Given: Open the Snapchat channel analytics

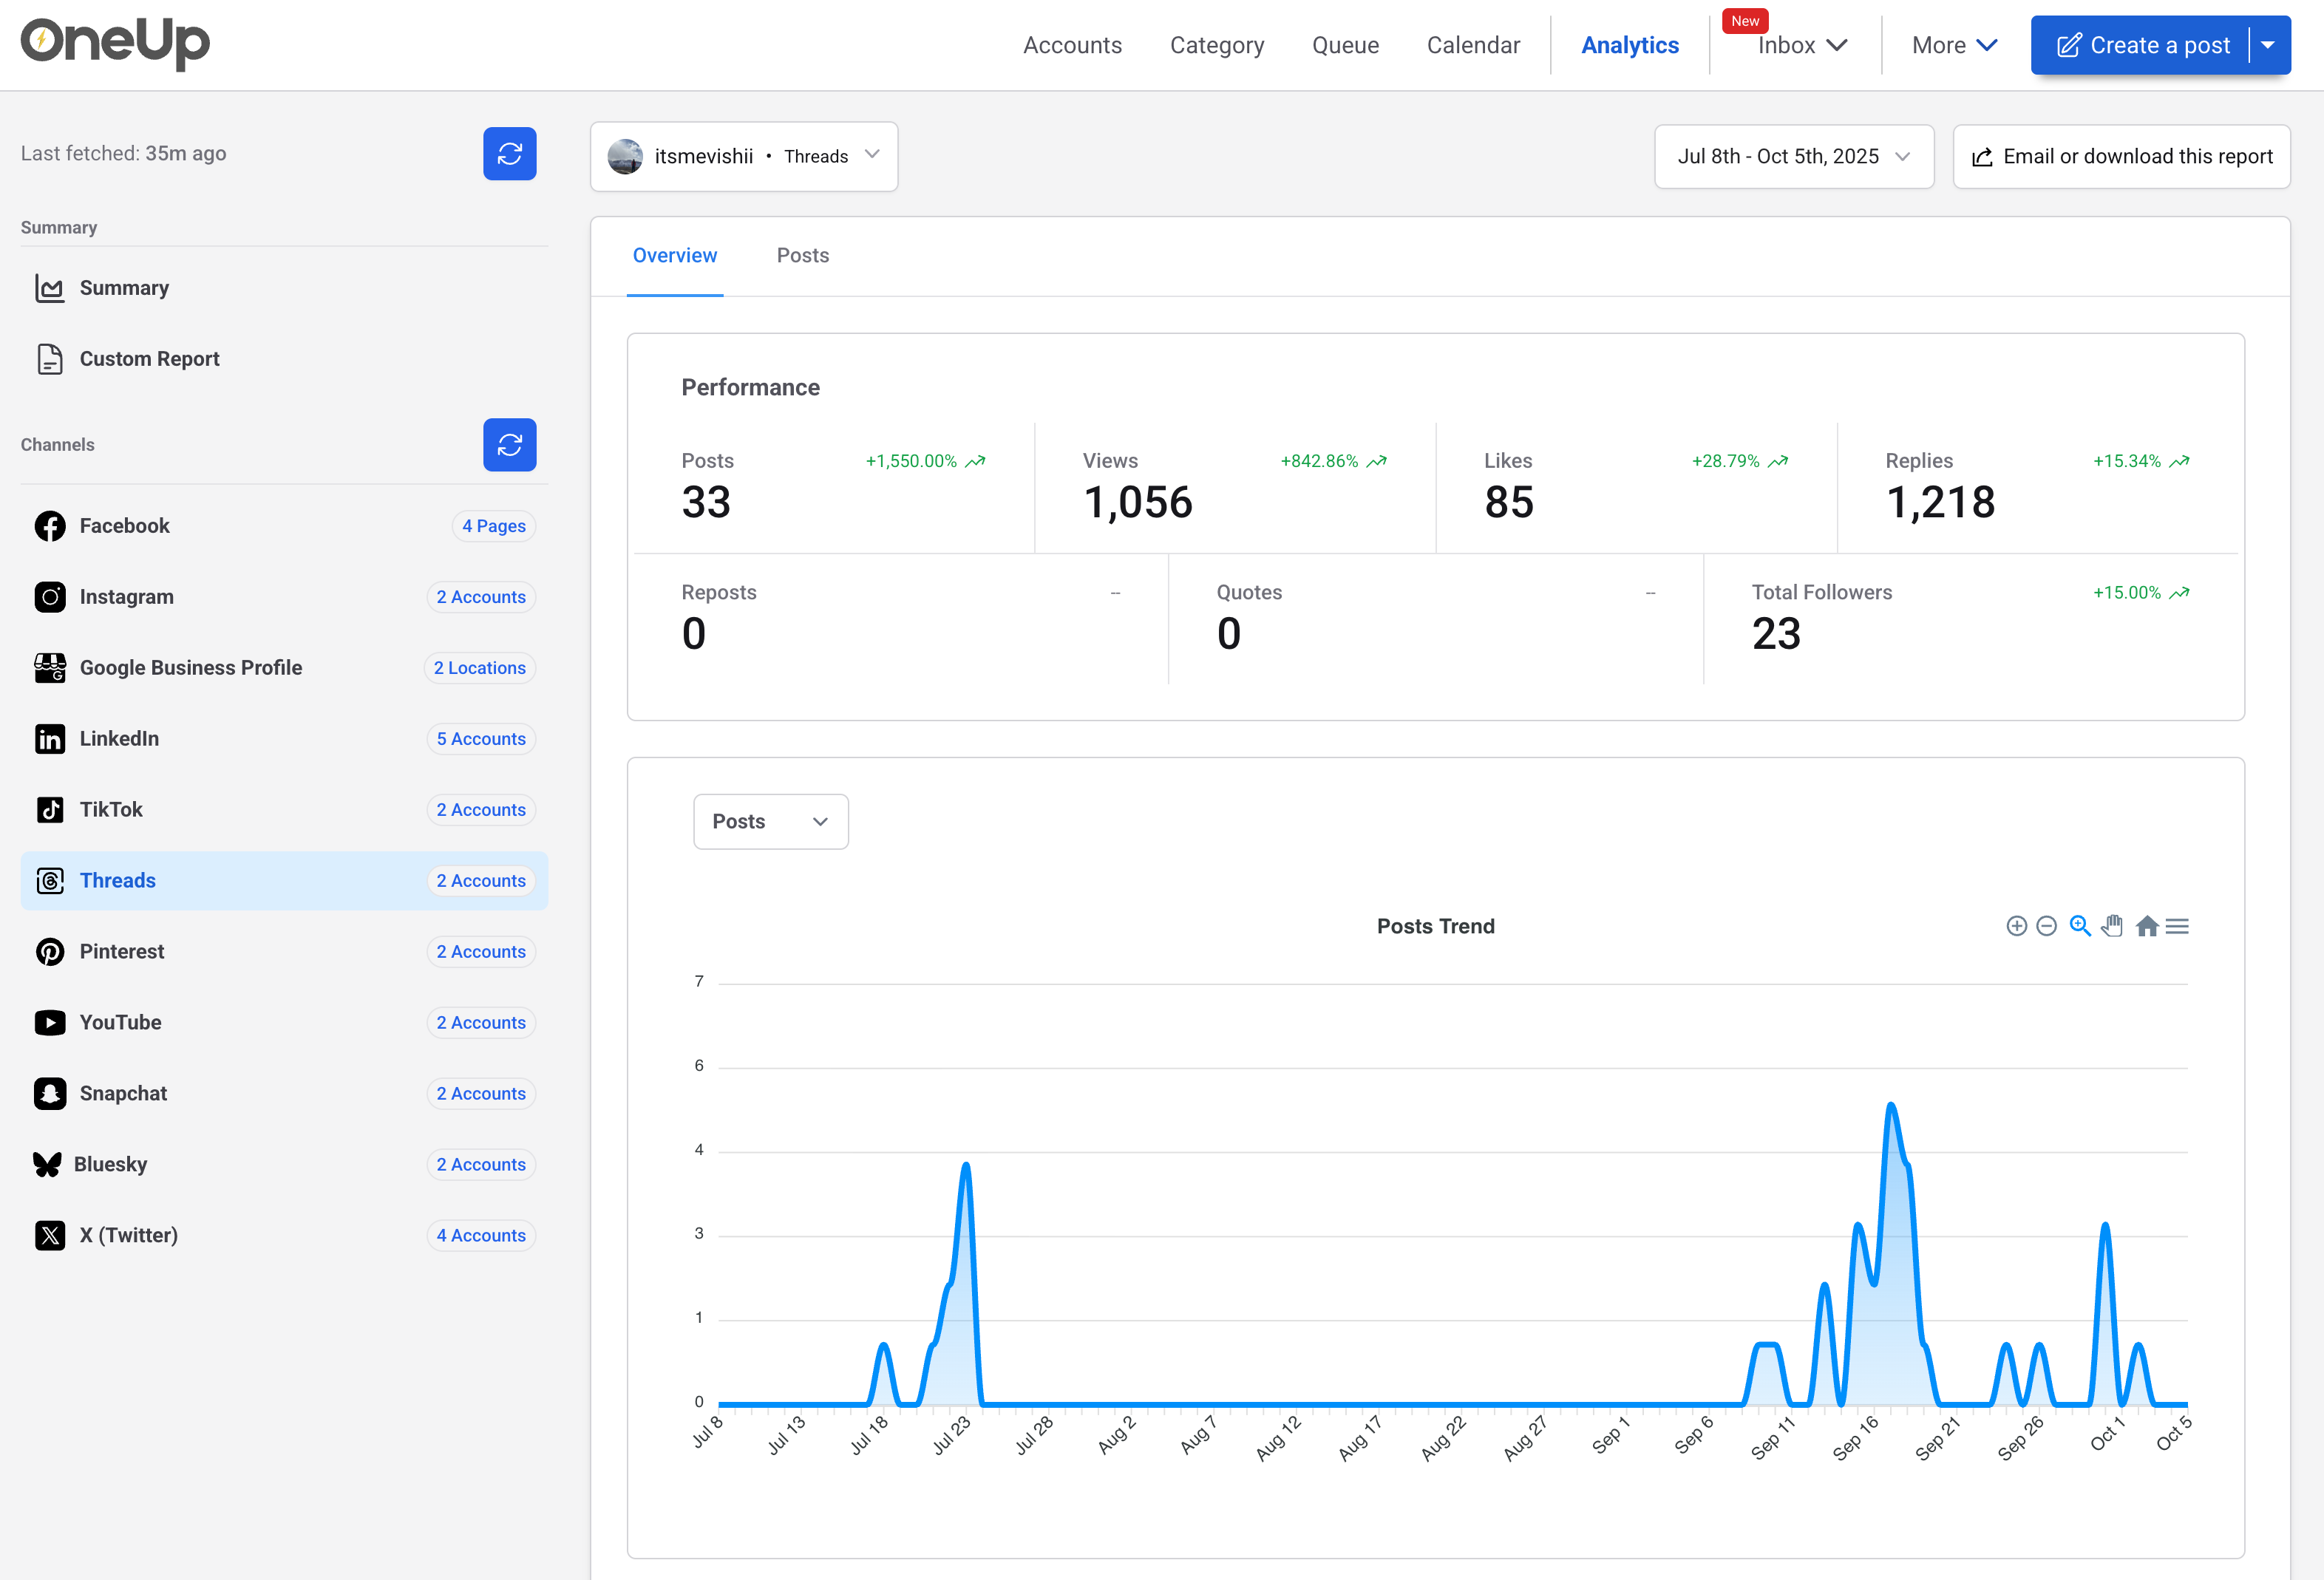Looking at the screenshot, I should pos(123,1093).
